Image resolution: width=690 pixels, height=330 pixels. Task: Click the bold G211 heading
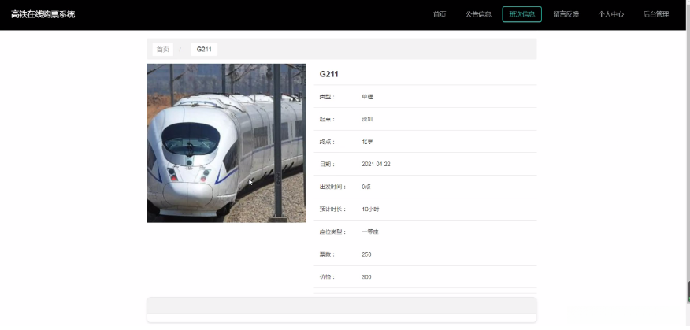[328, 74]
